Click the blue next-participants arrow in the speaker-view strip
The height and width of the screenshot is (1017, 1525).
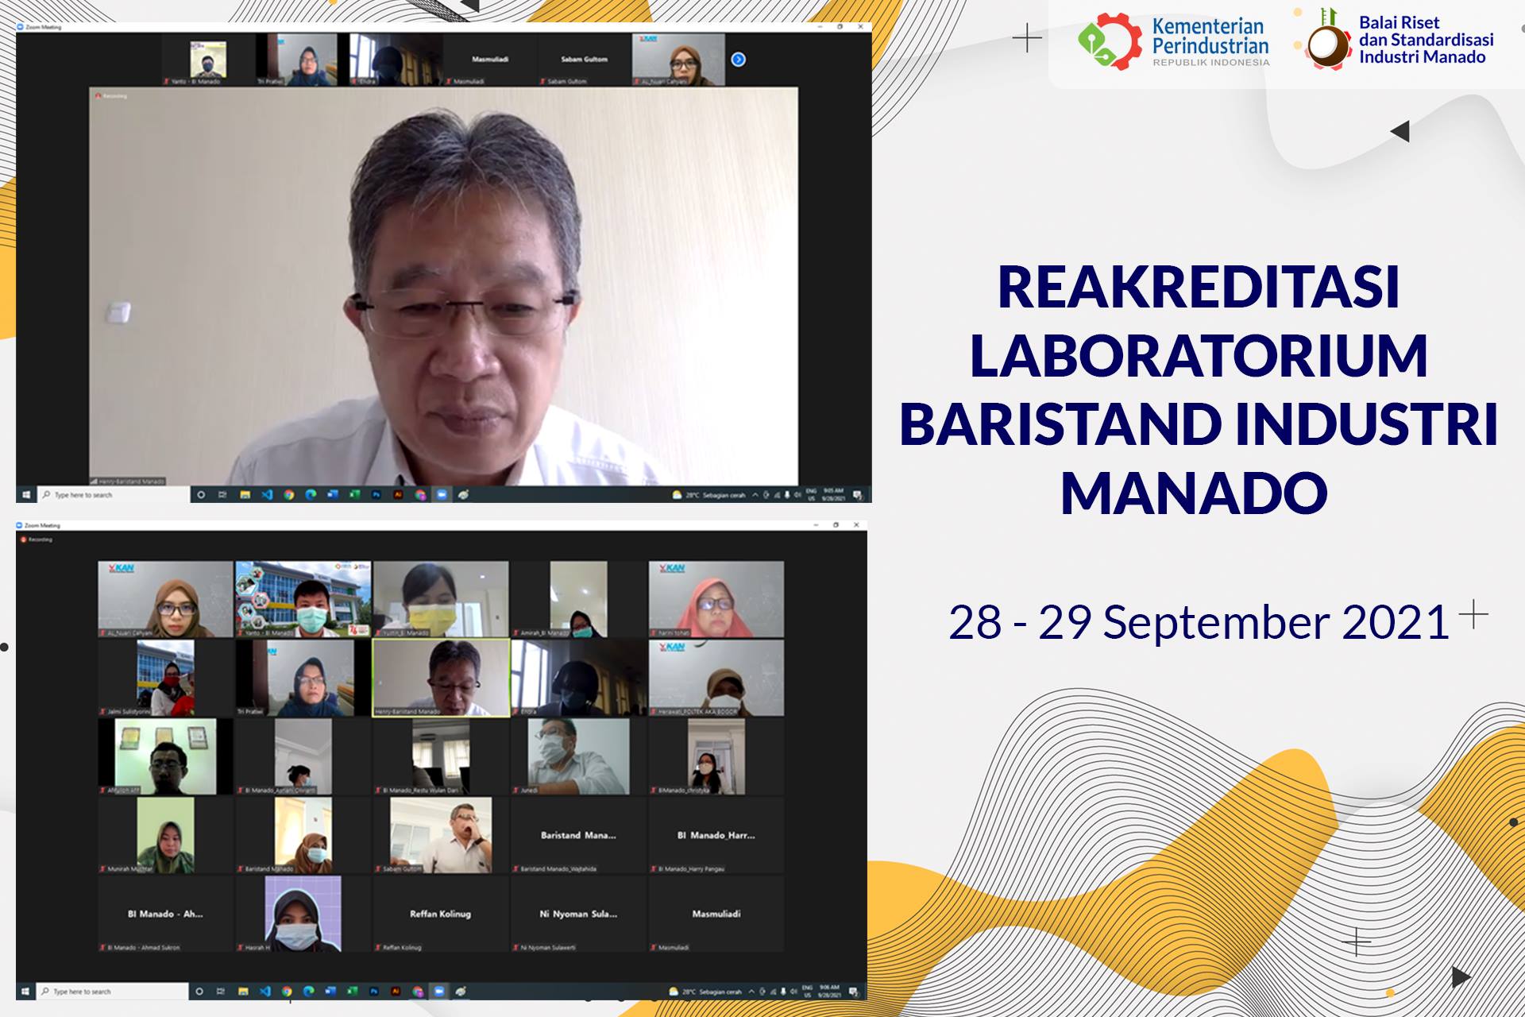click(738, 60)
